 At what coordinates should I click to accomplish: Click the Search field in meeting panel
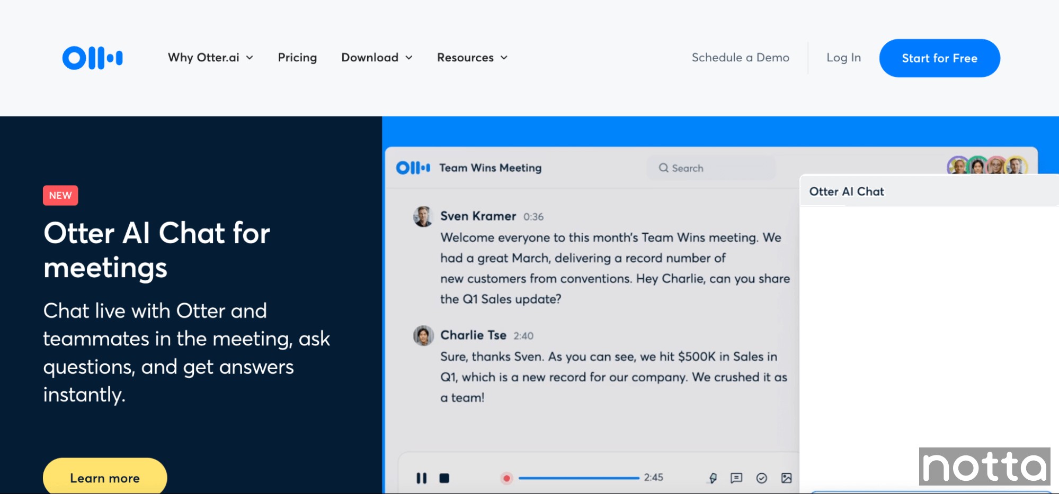[711, 168]
